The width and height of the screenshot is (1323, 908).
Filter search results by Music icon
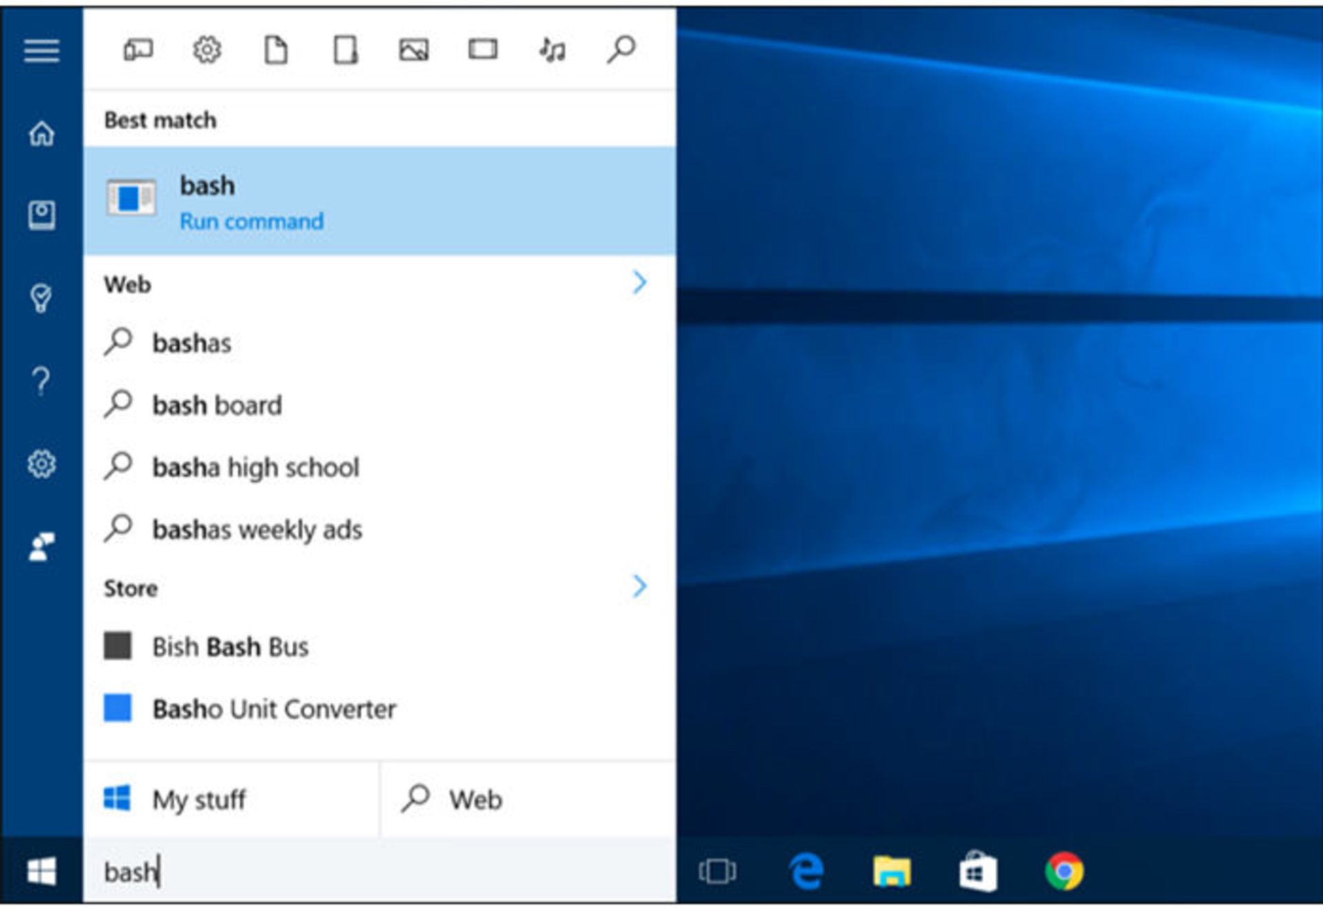pyautogui.click(x=552, y=50)
